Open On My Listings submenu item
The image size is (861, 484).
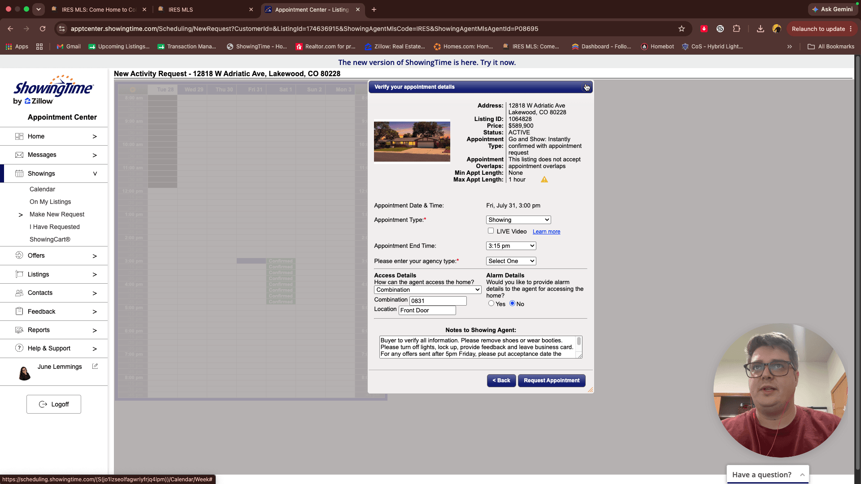tap(50, 202)
